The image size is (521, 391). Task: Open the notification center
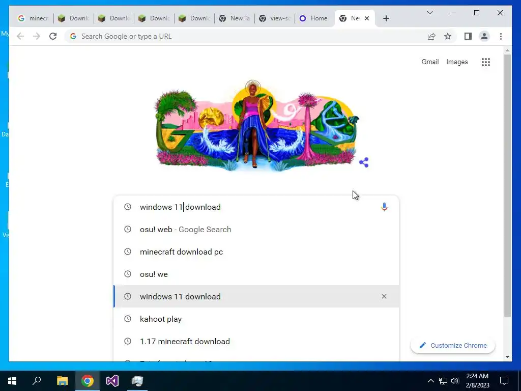pos(504,381)
